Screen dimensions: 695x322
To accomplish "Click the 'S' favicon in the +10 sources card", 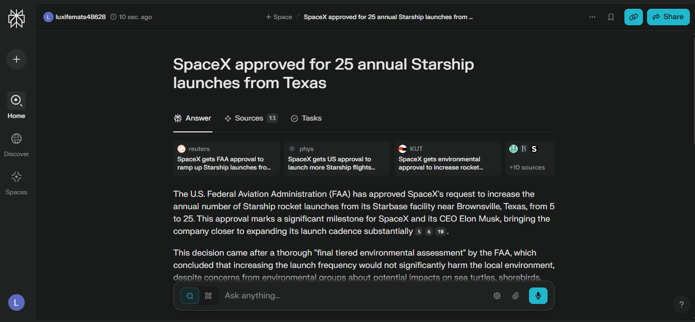I will 534,149.
